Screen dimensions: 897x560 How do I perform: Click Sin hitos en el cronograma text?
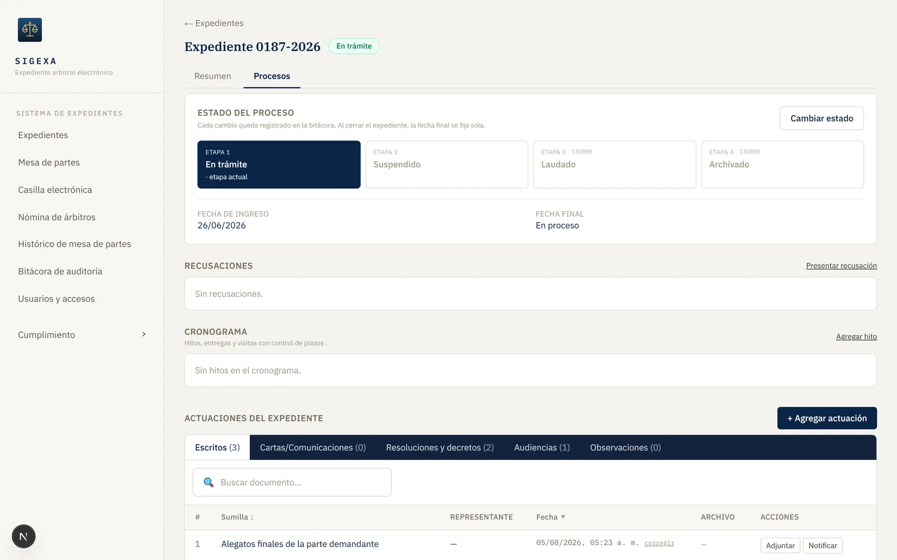248,370
